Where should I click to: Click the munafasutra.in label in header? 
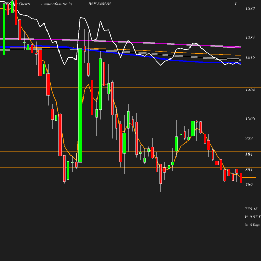(58, 4)
